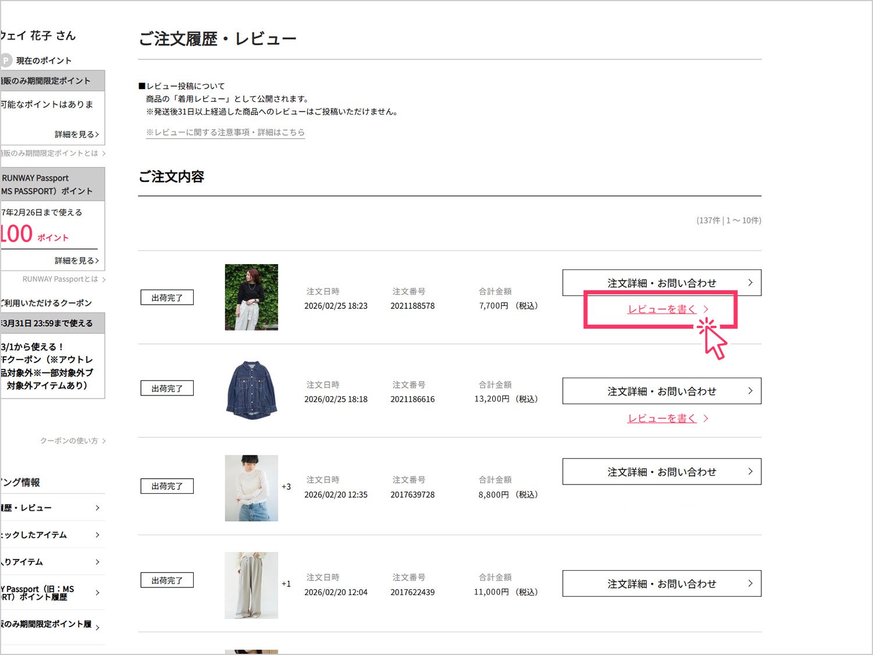Open order details for order 2021186616

click(661, 391)
